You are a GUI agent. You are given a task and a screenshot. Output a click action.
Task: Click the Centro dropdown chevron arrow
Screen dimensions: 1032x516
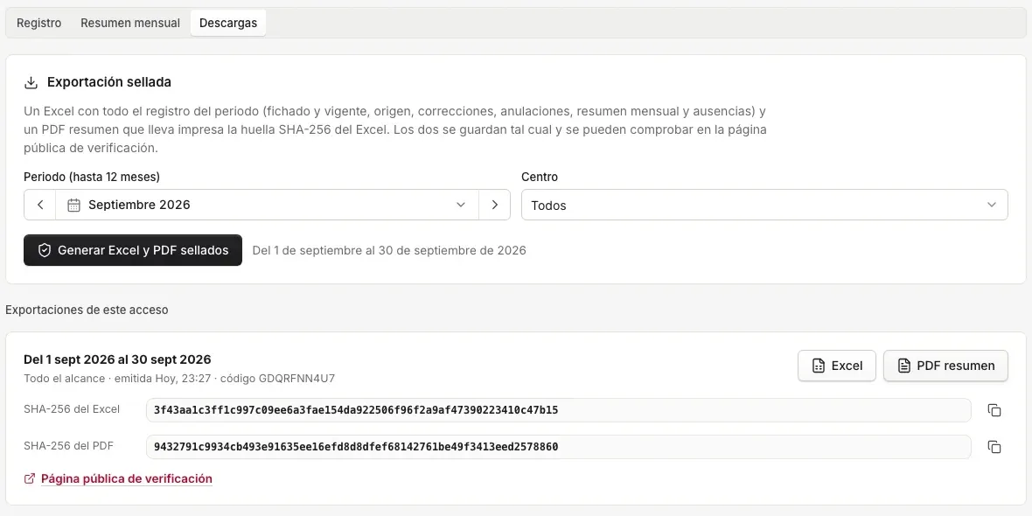tap(991, 205)
